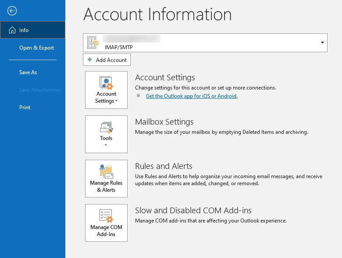
Task: Click the Manage COM Add-ins checklist icon
Action: [106, 216]
